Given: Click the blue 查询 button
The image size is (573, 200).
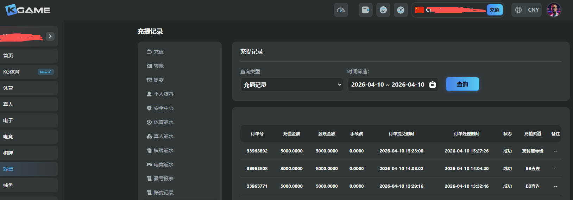Looking at the screenshot, I should pyautogui.click(x=462, y=84).
